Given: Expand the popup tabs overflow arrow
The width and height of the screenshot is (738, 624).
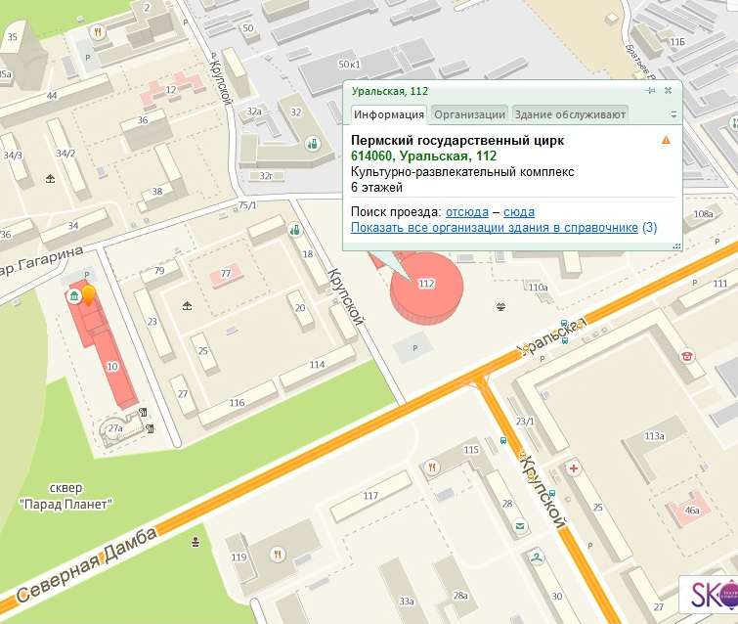Looking at the screenshot, I should point(673,114).
